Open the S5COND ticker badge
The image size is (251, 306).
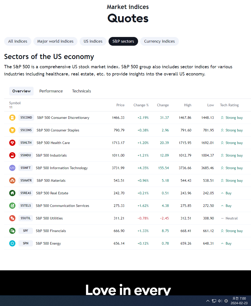[x=26, y=118]
